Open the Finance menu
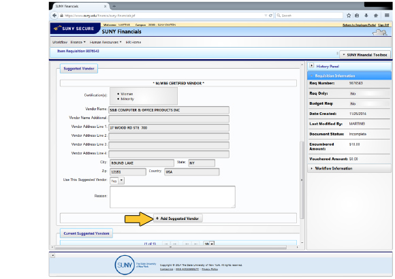This screenshot has width=395, height=279. [78, 42]
